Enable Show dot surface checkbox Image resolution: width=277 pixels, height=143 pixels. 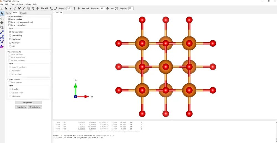pos(9,25)
